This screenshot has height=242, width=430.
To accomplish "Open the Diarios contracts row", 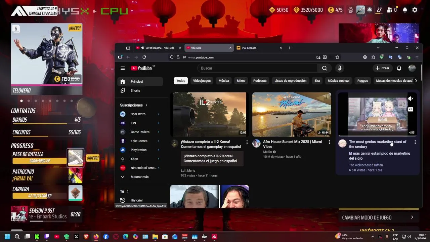I will (46, 120).
